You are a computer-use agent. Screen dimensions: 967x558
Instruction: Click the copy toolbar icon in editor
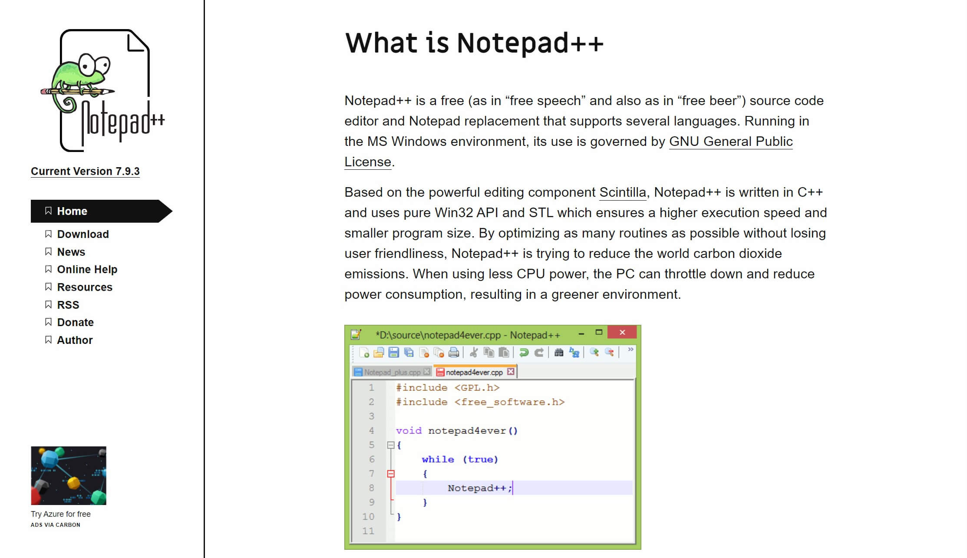pos(489,353)
